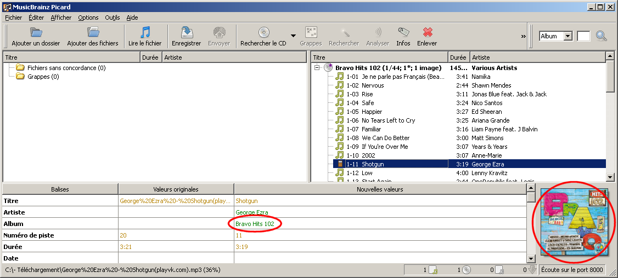The image size is (618, 278).
Task: Click the Écoute sur le port 8000 status
Action: pyautogui.click(x=572, y=270)
